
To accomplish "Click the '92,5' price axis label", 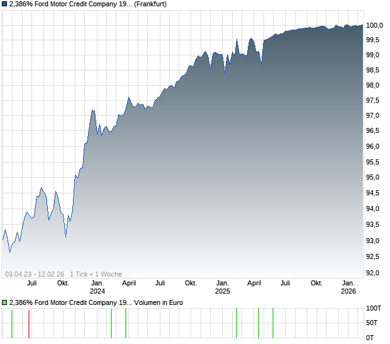I will 372,256.
